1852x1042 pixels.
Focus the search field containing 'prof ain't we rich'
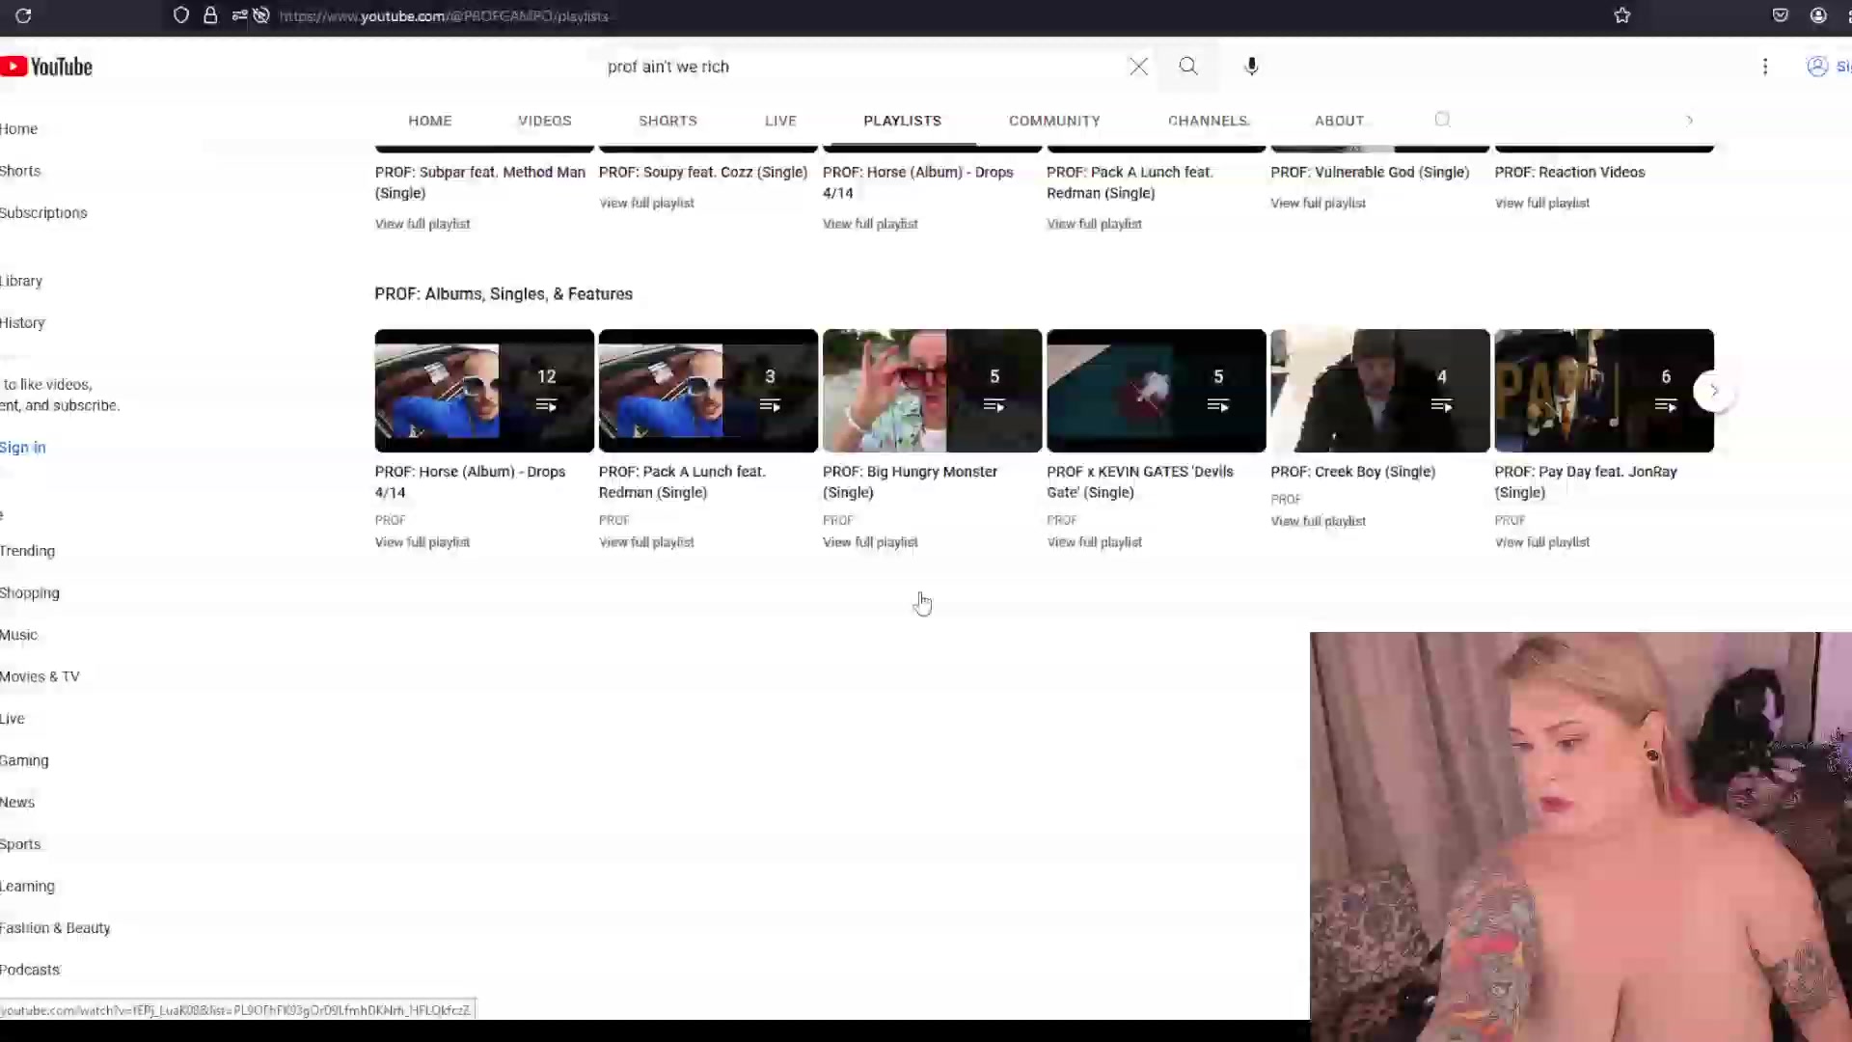863,67
